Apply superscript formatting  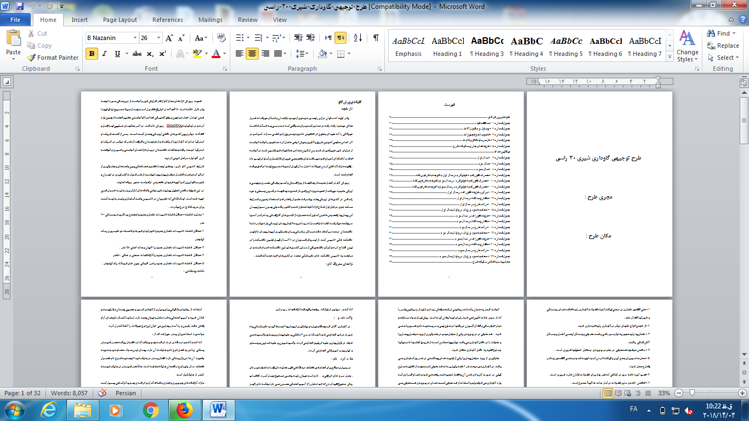point(163,54)
